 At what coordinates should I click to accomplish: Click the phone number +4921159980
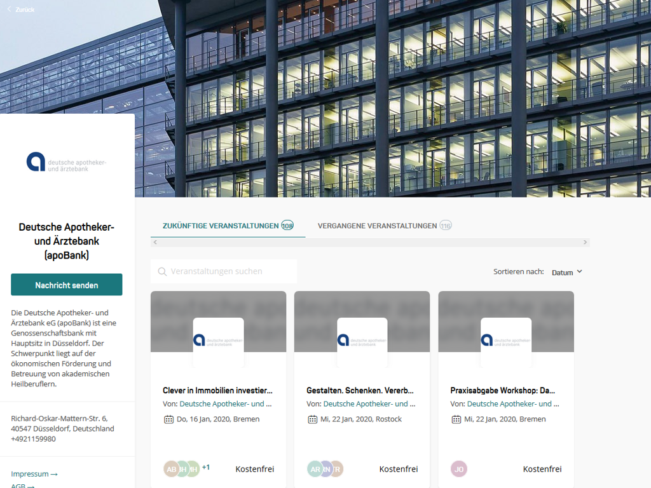click(x=33, y=438)
